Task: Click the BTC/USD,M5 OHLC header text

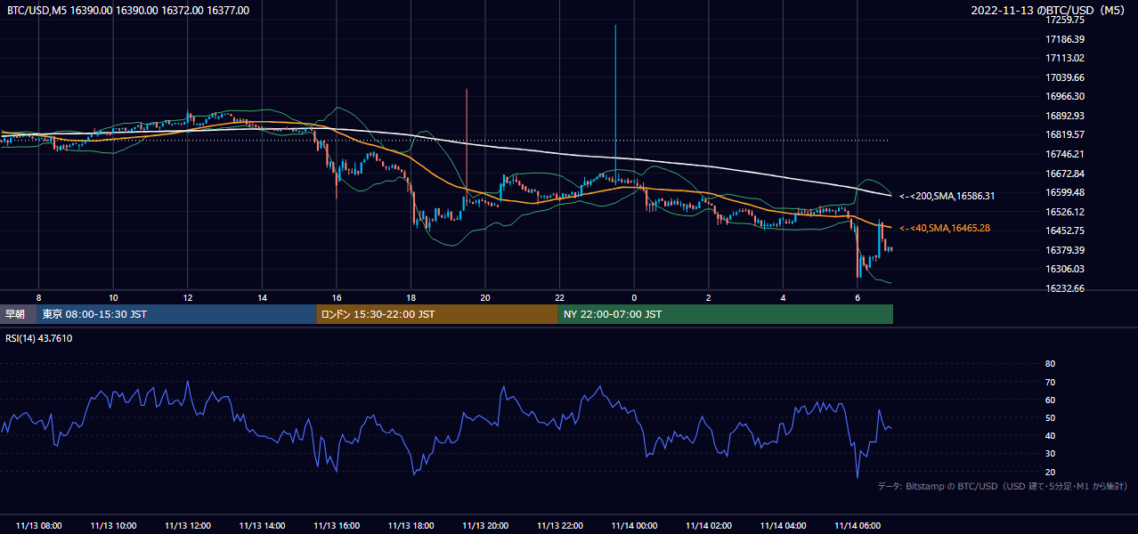Action: click(x=128, y=11)
